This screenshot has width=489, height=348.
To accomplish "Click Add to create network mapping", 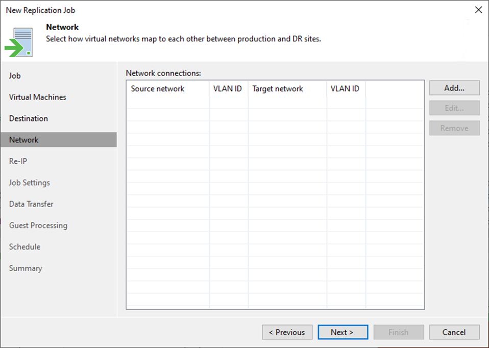I will [454, 88].
